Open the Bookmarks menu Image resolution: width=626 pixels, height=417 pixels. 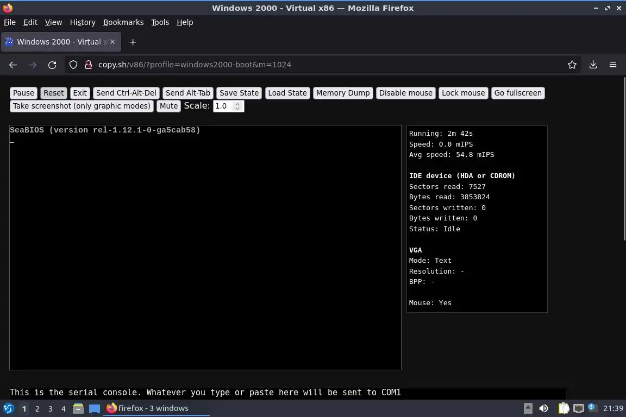click(123, 22)
